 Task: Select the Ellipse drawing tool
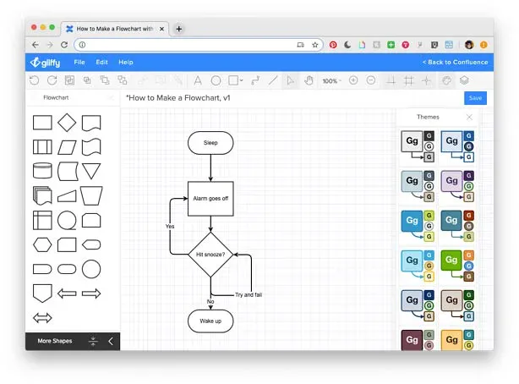(x=216, y=80)
